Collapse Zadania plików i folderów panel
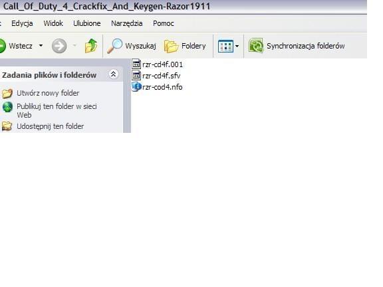The height and width of the screenshot is (287, 383). tap(113, 74)
